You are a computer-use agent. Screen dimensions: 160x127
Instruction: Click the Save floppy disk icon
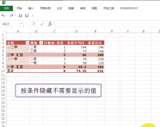coord(20,16)
